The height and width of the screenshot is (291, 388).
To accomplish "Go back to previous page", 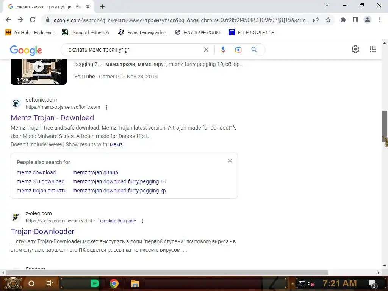I will (x=8, y=20).
